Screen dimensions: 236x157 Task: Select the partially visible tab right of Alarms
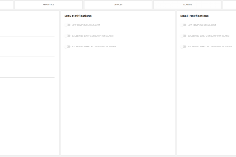(230, 5)
